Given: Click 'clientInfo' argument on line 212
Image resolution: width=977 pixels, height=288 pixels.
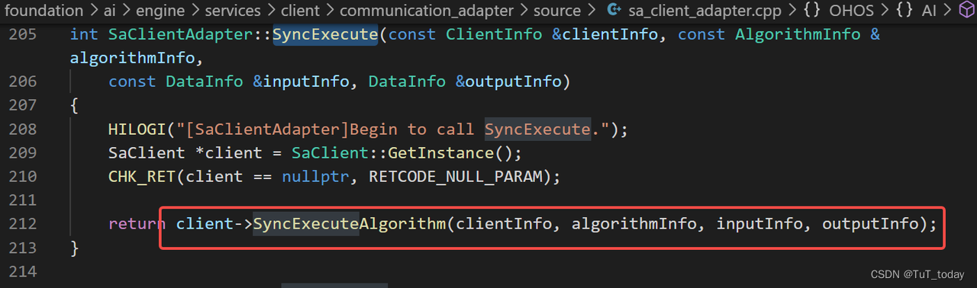Looking at the screenshot, I should pyautogui.click(x=504, y=224).
